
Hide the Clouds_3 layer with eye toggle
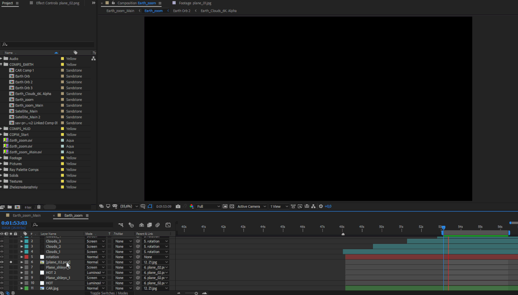point(2,241)
